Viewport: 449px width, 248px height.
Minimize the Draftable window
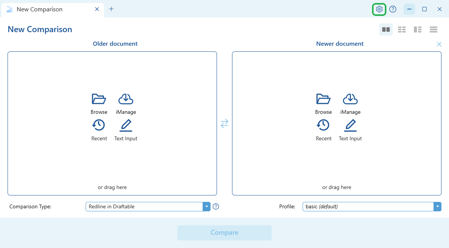pos(409,9)
